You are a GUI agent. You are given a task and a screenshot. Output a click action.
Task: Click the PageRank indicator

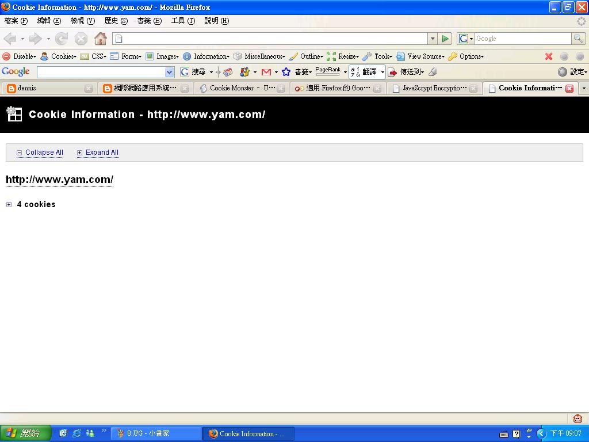click(x=328, y=71)
